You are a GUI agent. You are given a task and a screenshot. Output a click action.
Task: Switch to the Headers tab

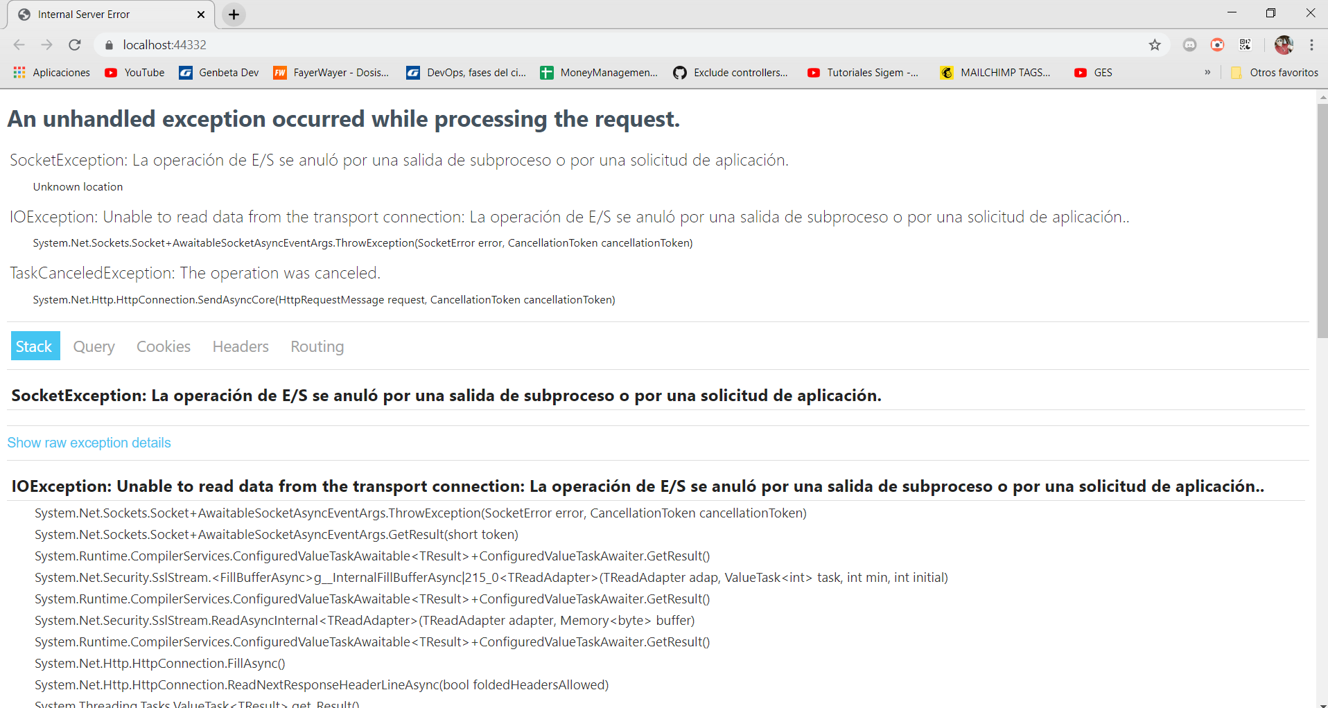click(x=241, y=346)
